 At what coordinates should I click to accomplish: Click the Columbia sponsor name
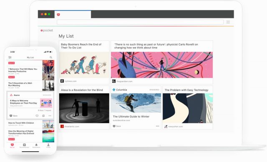point(121,90)
